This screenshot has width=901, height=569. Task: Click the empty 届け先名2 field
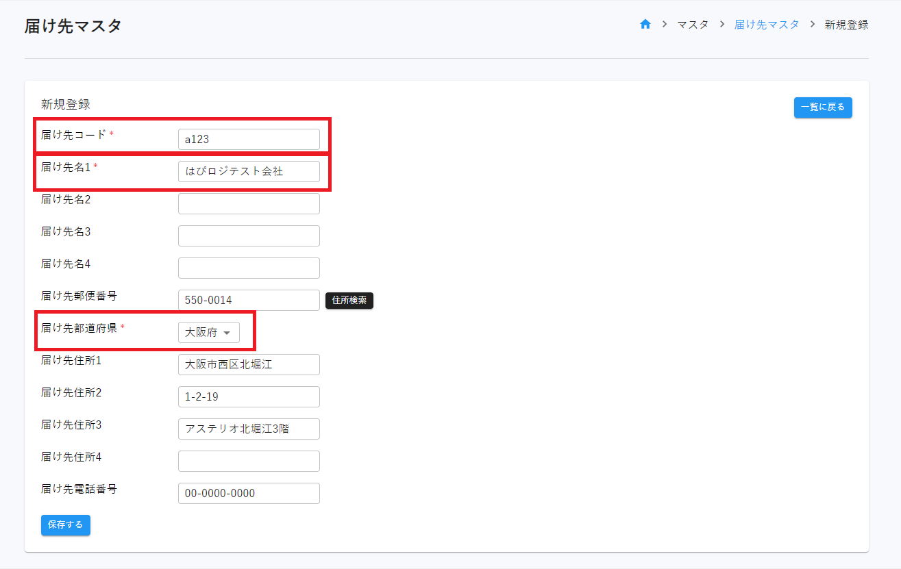(x=249, y=203)
